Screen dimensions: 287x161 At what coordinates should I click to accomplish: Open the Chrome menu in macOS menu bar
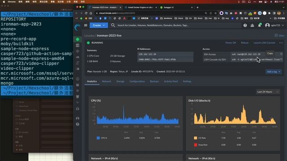12,2
